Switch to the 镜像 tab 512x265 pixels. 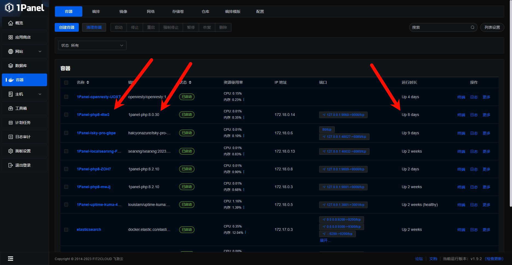pyautogui.click(x=123, y=11)
